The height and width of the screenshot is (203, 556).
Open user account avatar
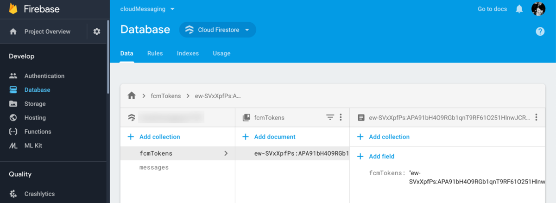(x=538, y=9)
